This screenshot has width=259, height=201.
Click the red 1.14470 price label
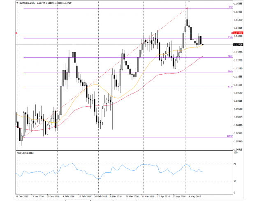tap(238, 33)
